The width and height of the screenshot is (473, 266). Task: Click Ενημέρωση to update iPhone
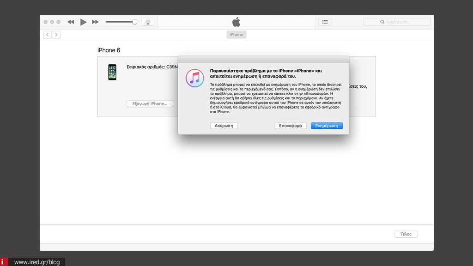pos(327,126)
